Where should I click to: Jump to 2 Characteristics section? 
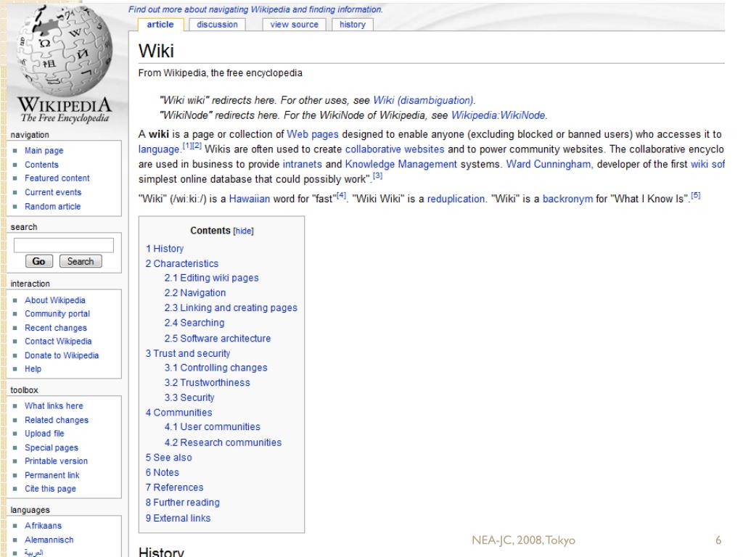[182, 264]
